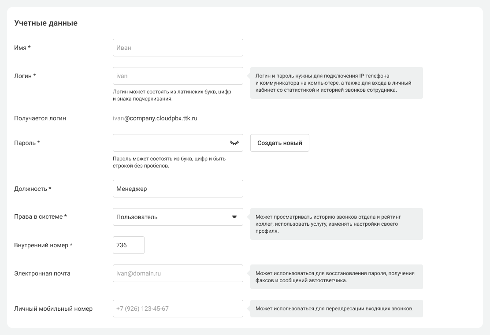Toggle password visibility eye icon
The image size is (490, 335).
(234, 143)
